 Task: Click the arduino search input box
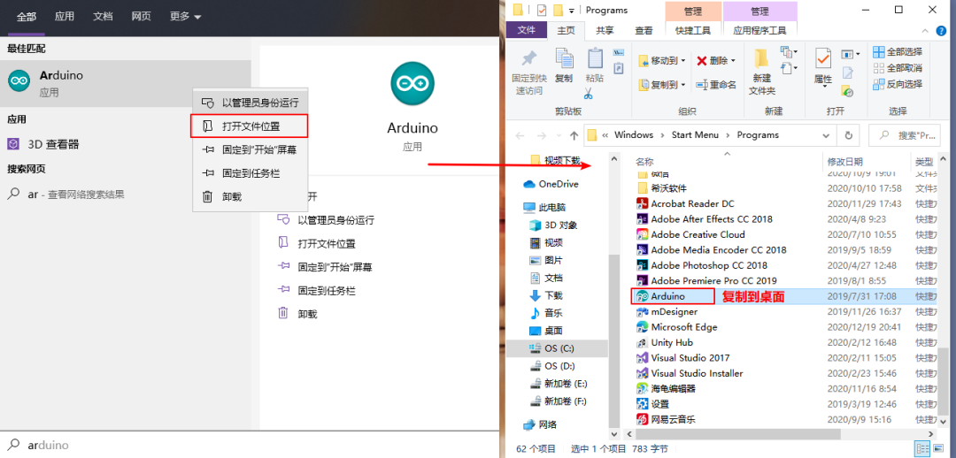coord(250,446)
